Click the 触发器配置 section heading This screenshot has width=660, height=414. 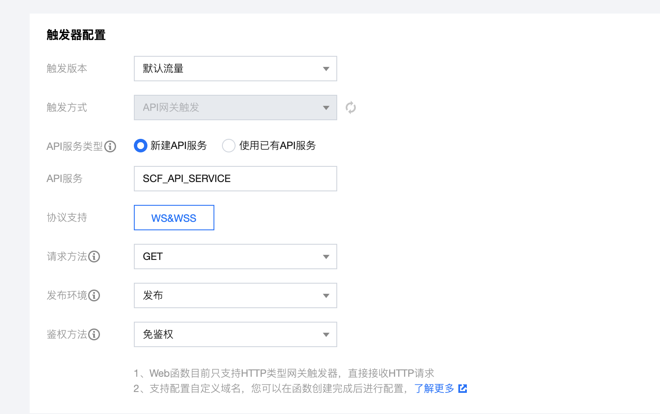pyautogui.click(x=76, y=35)
